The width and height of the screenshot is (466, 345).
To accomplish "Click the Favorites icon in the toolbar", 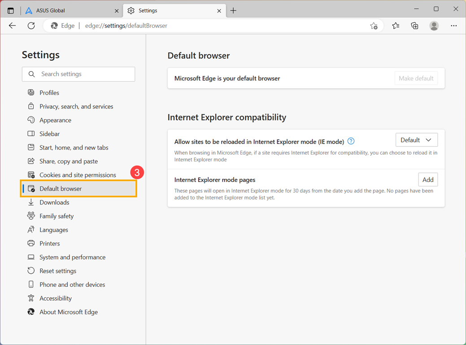I will pyautogui.click(x=395, y=26).
